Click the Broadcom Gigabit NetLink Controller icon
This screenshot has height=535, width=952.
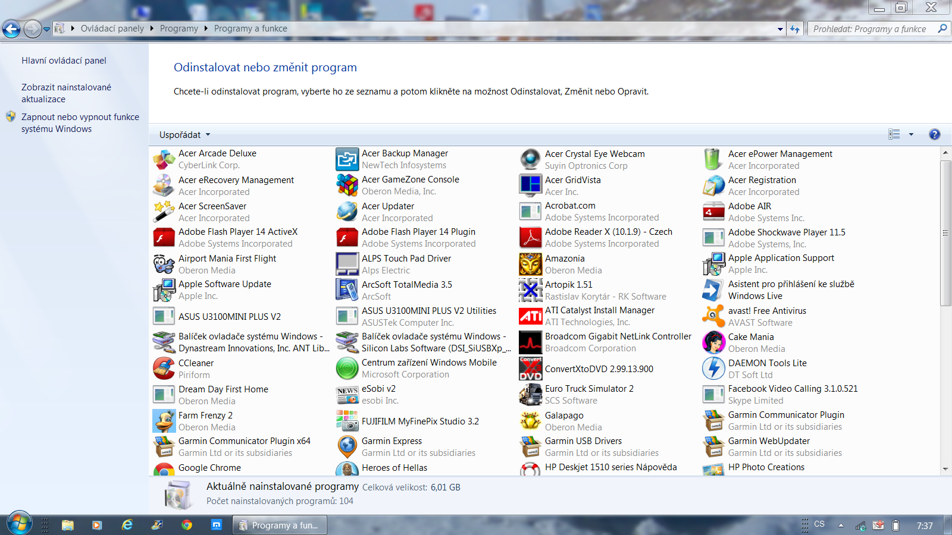pyautogui.click(x=530, y=342)
